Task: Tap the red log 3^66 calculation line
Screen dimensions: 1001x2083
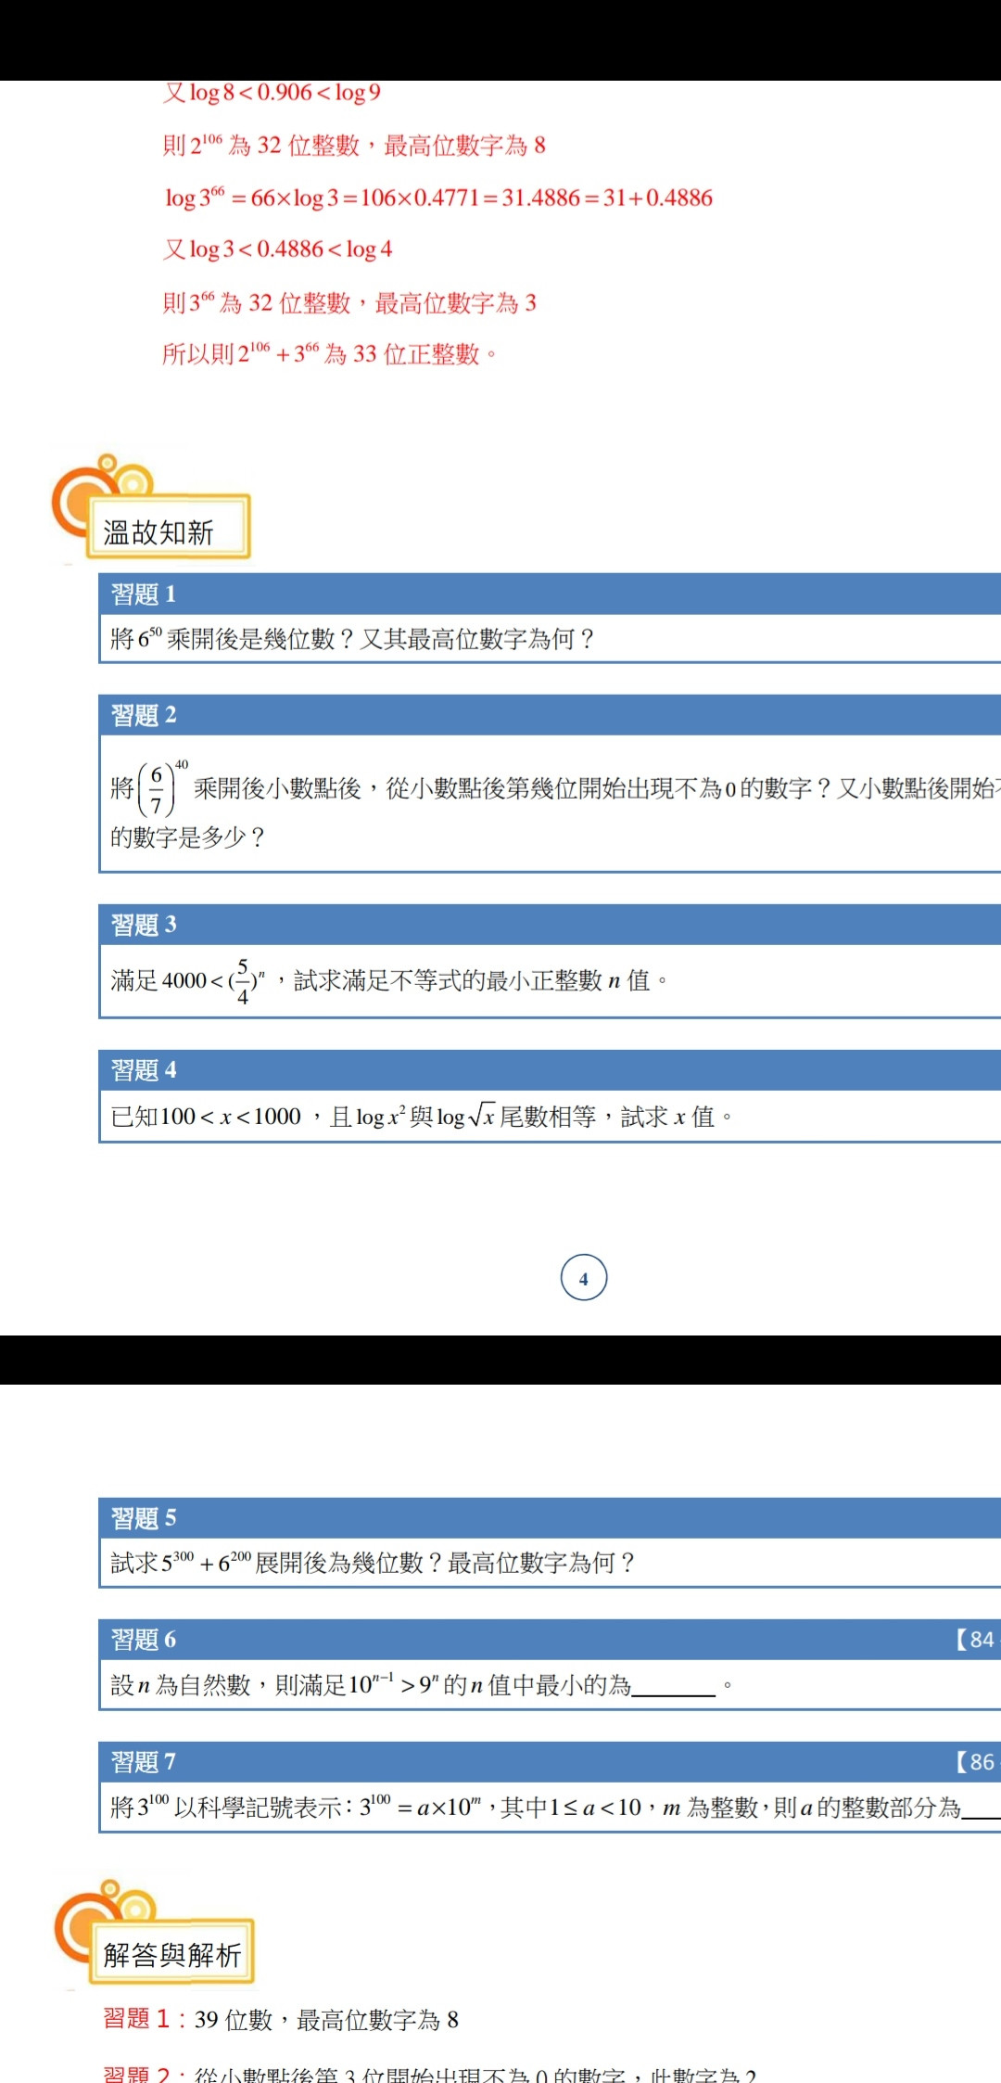Action: click(x=438, y=198)
